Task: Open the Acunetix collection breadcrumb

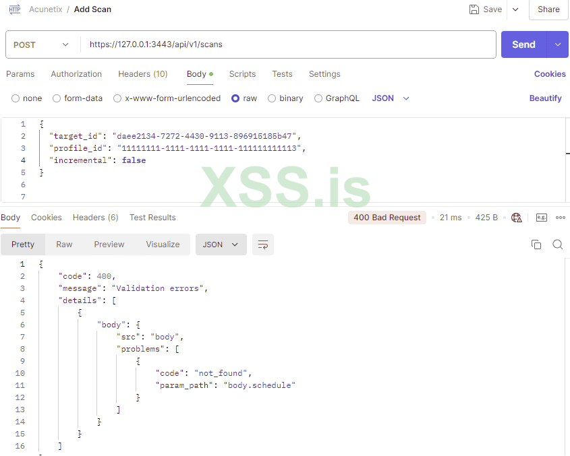Action: (x=46, y=9)
